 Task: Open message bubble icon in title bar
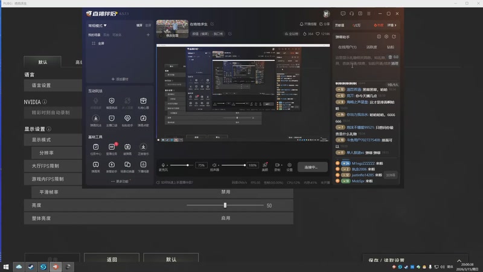pos(343,13)
